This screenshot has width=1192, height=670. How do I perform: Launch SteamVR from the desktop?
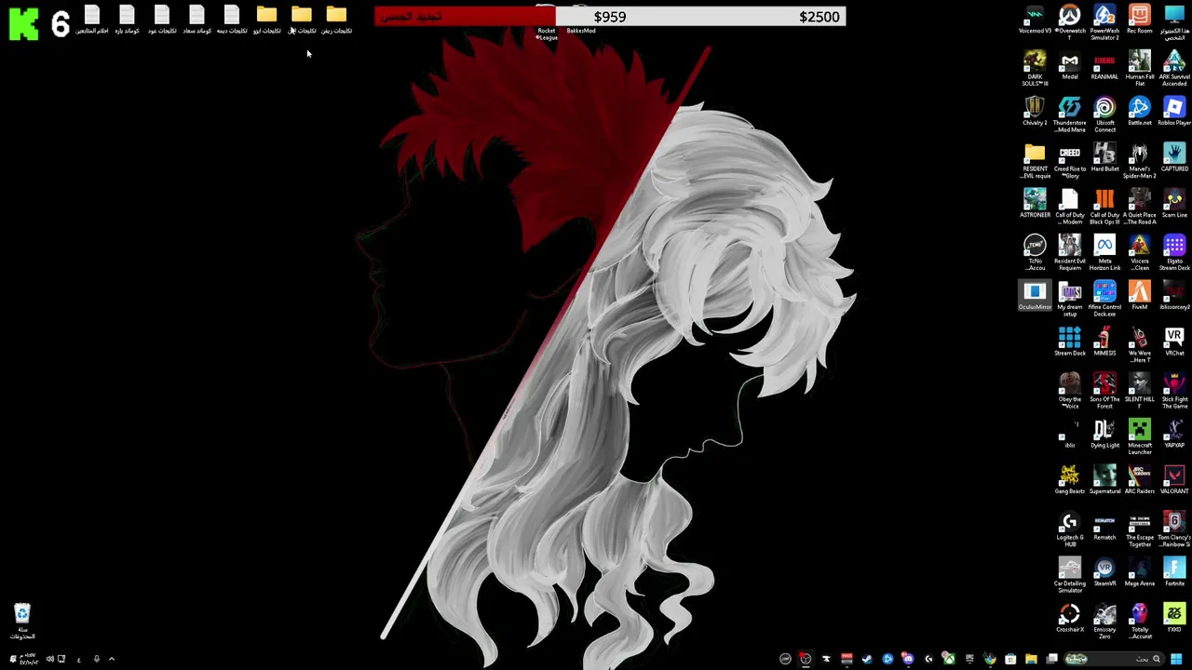click(x=1104, y=572)
